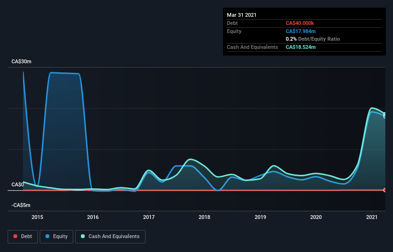The image size is (393, 252).
Task: Click the CA$30m y-axis label
Action: point(22,61)
